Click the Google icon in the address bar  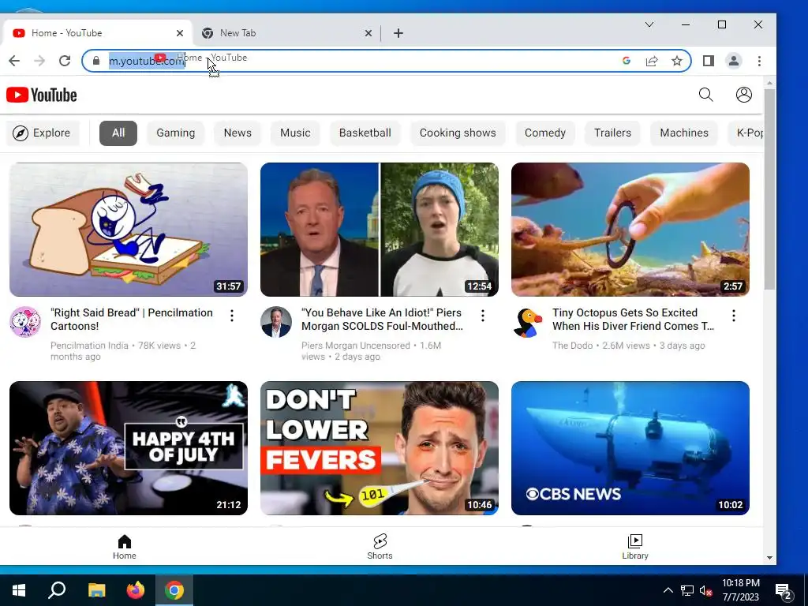pos(627,61)
